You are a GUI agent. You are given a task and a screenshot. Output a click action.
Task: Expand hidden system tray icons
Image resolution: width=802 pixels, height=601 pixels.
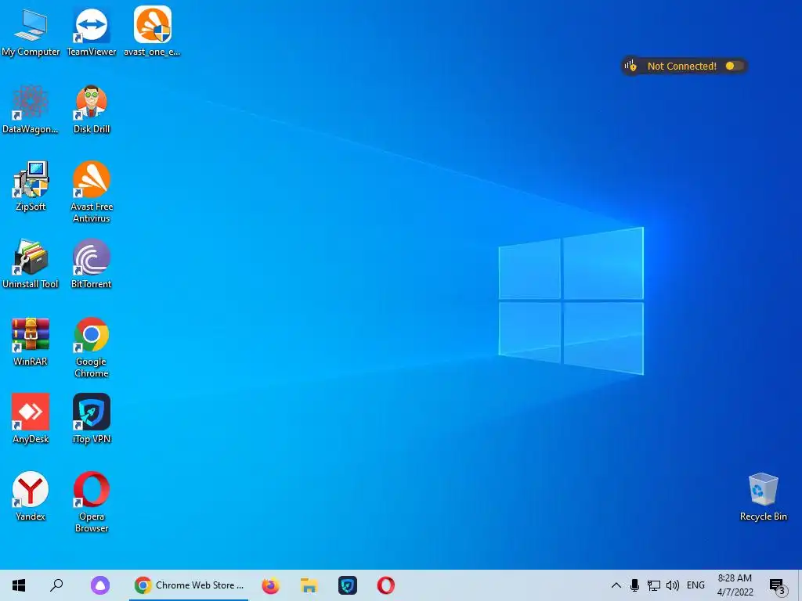pos(616,585)
